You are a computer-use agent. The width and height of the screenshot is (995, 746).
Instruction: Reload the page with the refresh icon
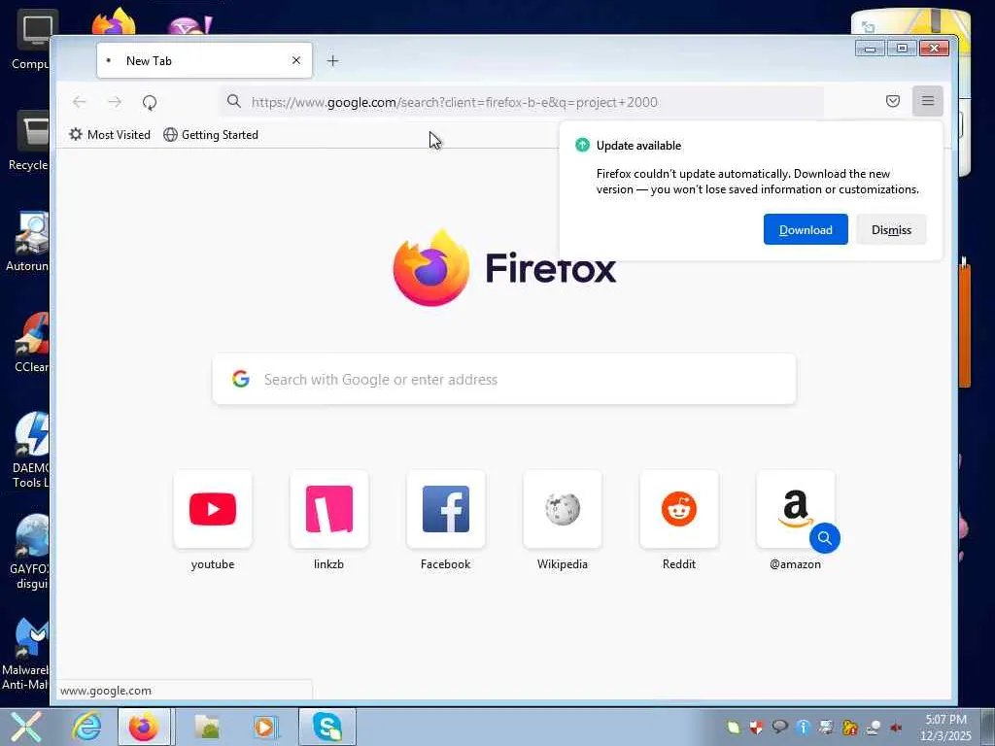point(150,102)
